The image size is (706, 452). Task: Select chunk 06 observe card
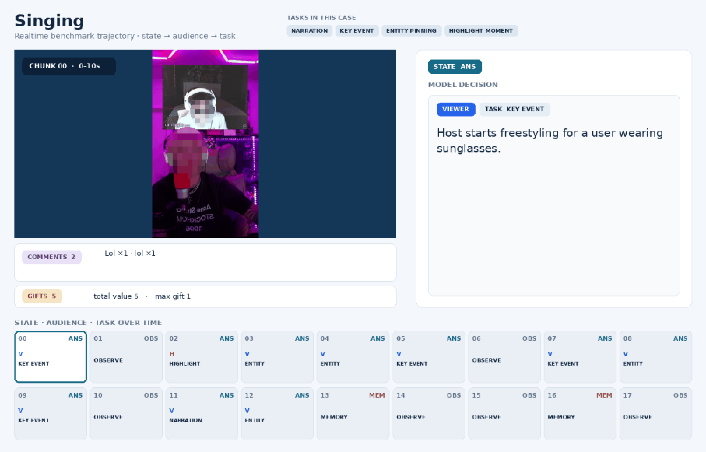[504, 357]
